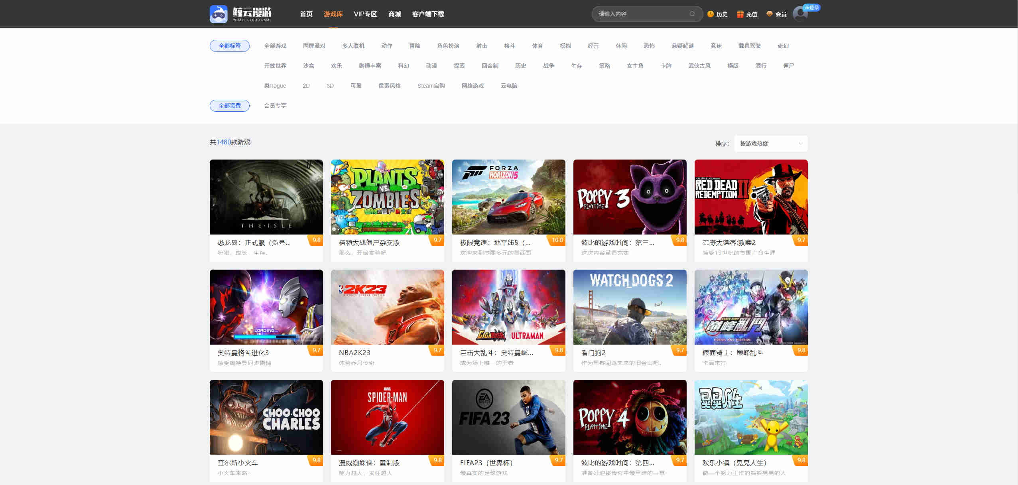Image resolution: width=1018 pixels, height=485 pixels.
Task: Click the user avatar icon
Action: click(800, 14)
